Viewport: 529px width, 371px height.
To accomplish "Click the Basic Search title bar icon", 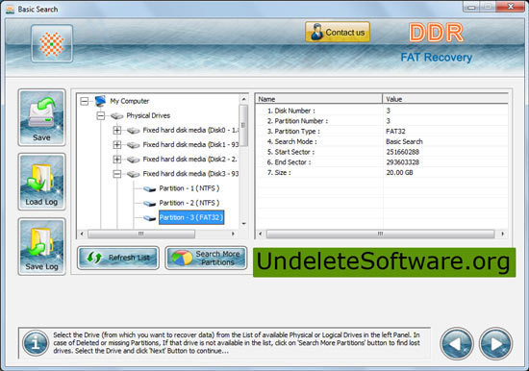I will click(11, 10).
